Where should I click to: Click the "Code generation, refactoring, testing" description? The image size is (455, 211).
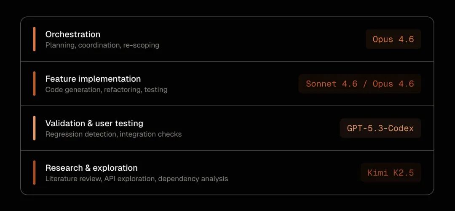coord(106,90)
